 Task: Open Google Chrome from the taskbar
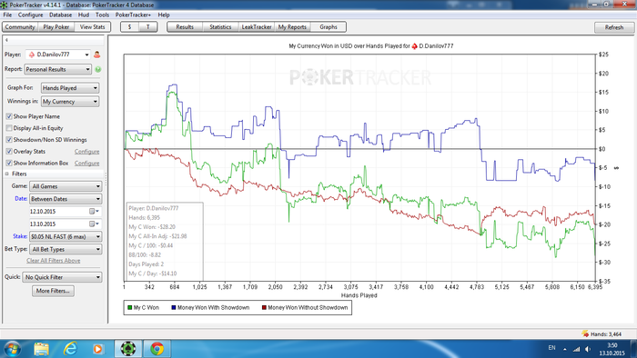pos(157,349)
